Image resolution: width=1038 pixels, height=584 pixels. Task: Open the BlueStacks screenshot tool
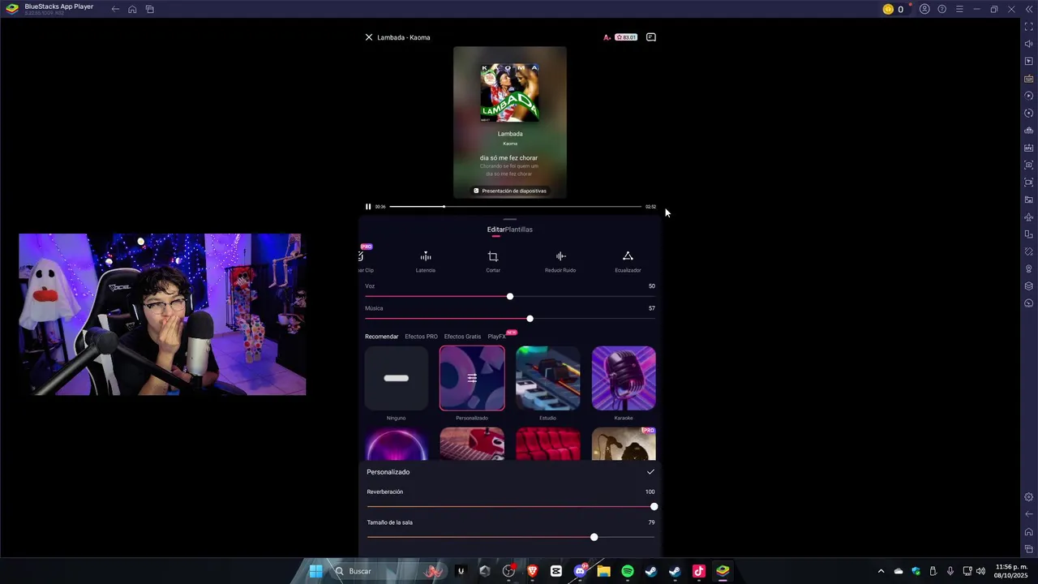1029,165
